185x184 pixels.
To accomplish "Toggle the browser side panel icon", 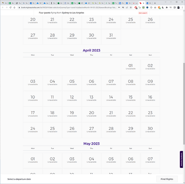I will pos(174,7).
